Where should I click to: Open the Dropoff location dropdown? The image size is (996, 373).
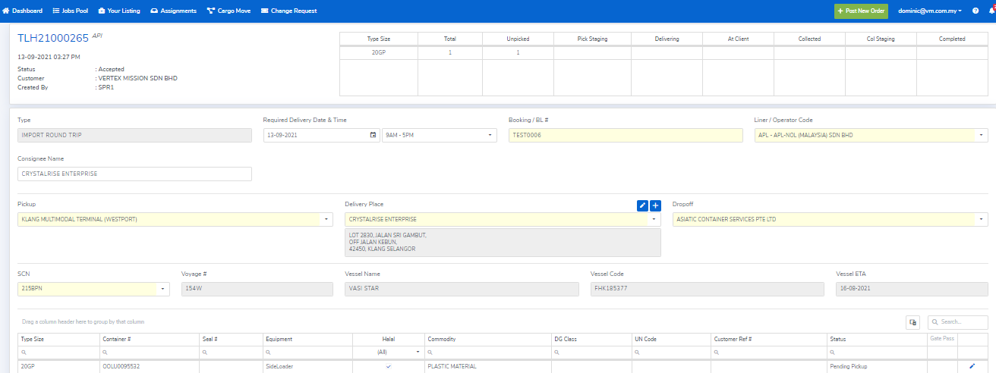(x=981, y=219)
